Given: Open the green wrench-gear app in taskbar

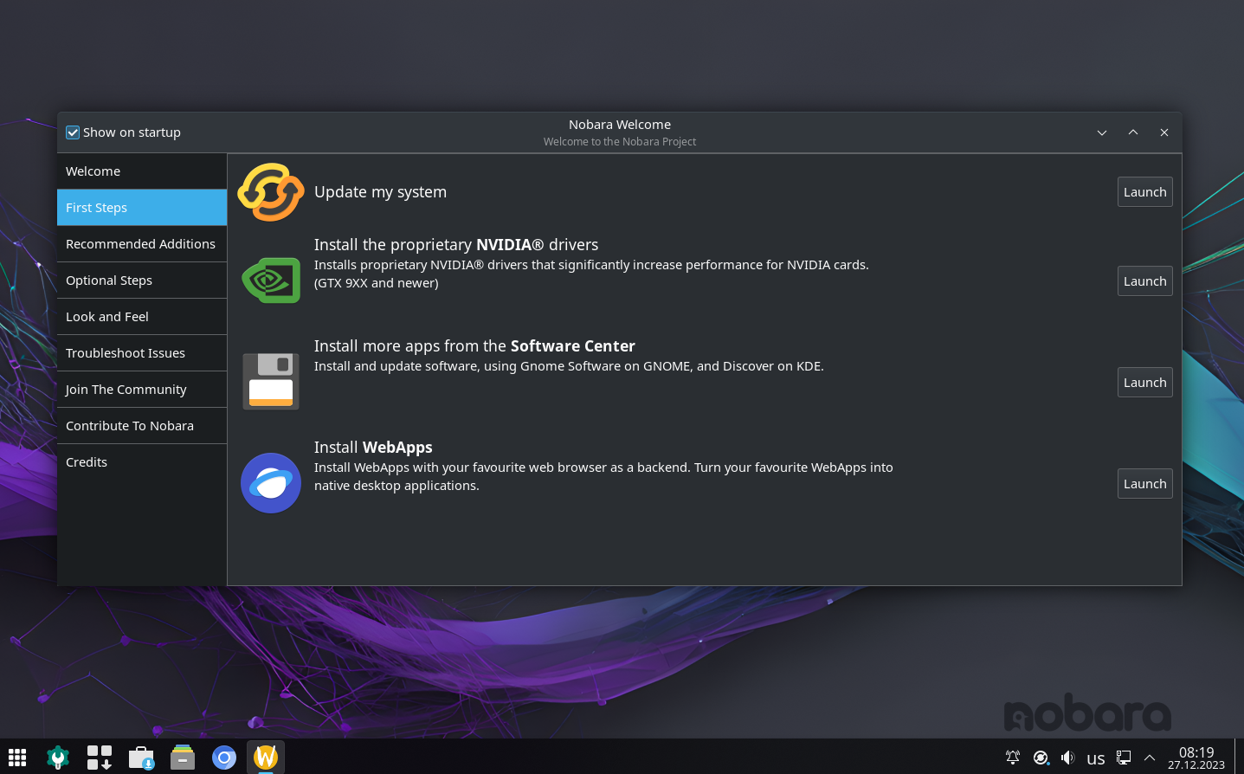Looking at the screenshot, I should click(58, 758).
